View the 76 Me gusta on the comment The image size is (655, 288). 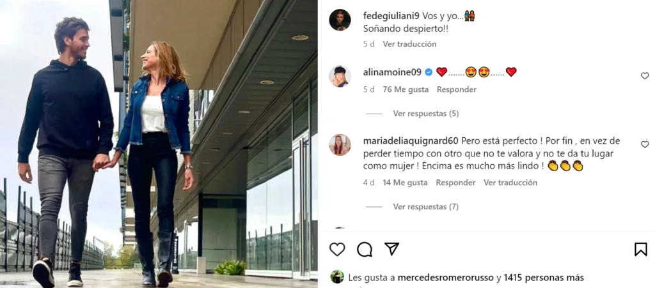(406, 89)
